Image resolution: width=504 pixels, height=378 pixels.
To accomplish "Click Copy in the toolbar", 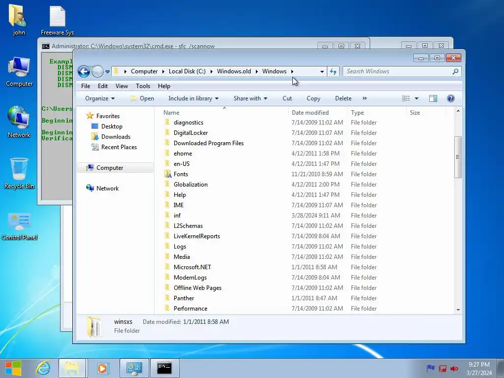I will pos(314,98).
